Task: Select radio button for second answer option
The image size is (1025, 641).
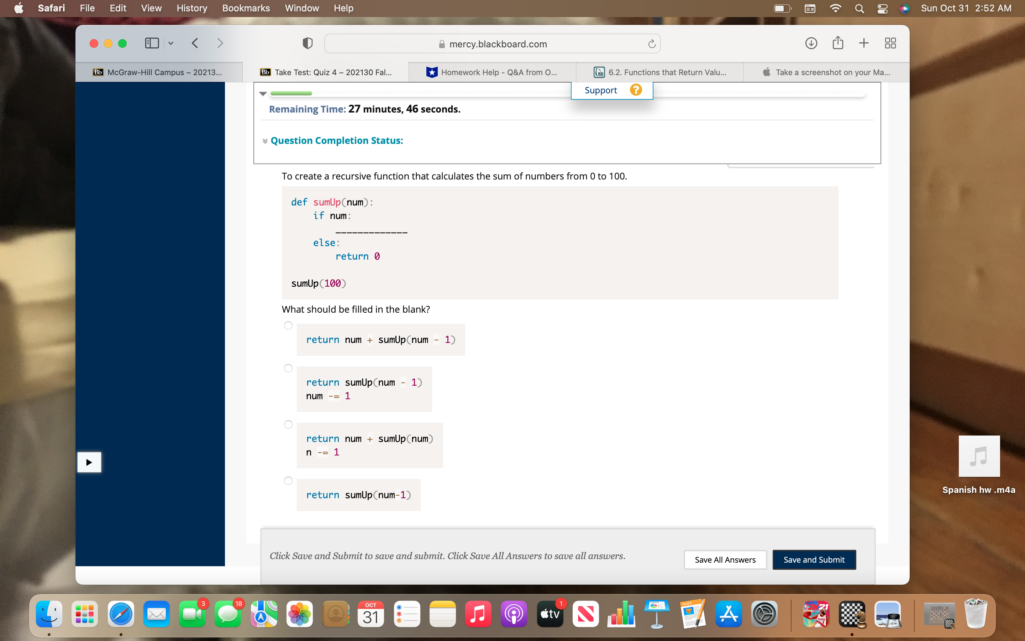Action: [x=288, y=367]
